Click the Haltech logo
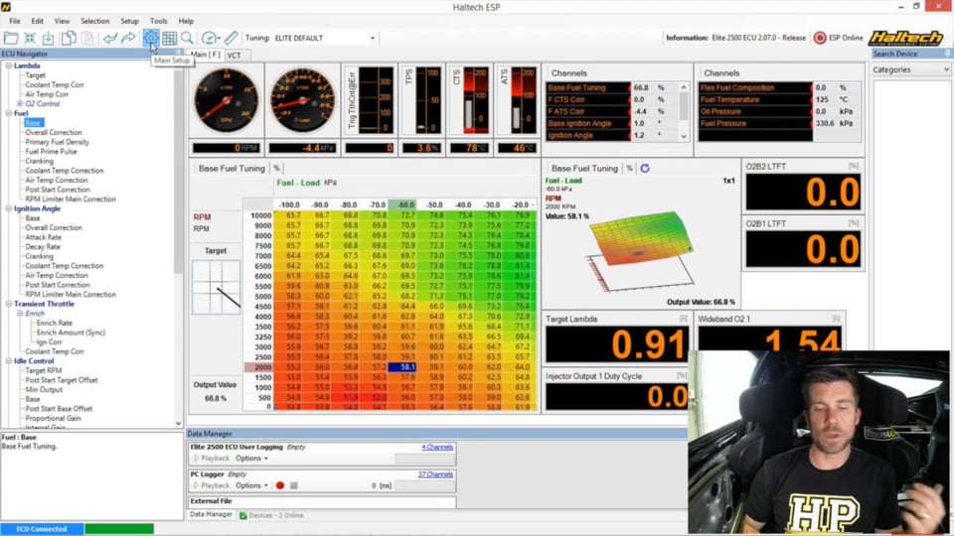This screenshot has height=536, width=954. point(905,38)
